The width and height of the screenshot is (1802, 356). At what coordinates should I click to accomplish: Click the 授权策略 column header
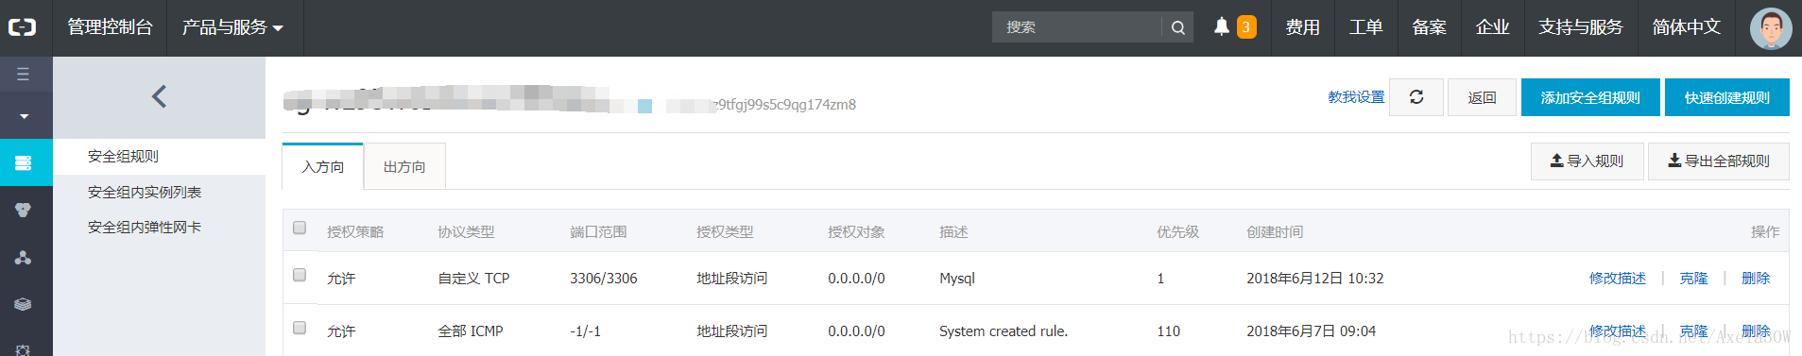pyautogui.click(x=355, y=232)
